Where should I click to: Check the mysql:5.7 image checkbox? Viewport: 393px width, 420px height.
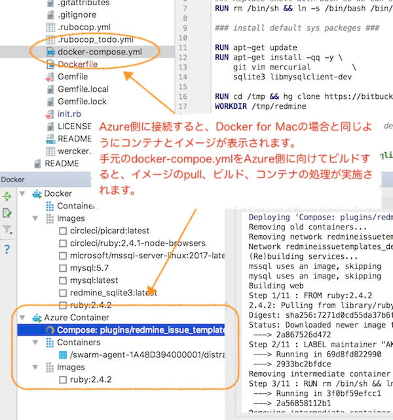63,268
